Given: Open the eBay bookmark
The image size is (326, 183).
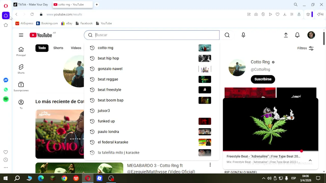Looking at the screenshot, I should [67, 23].
